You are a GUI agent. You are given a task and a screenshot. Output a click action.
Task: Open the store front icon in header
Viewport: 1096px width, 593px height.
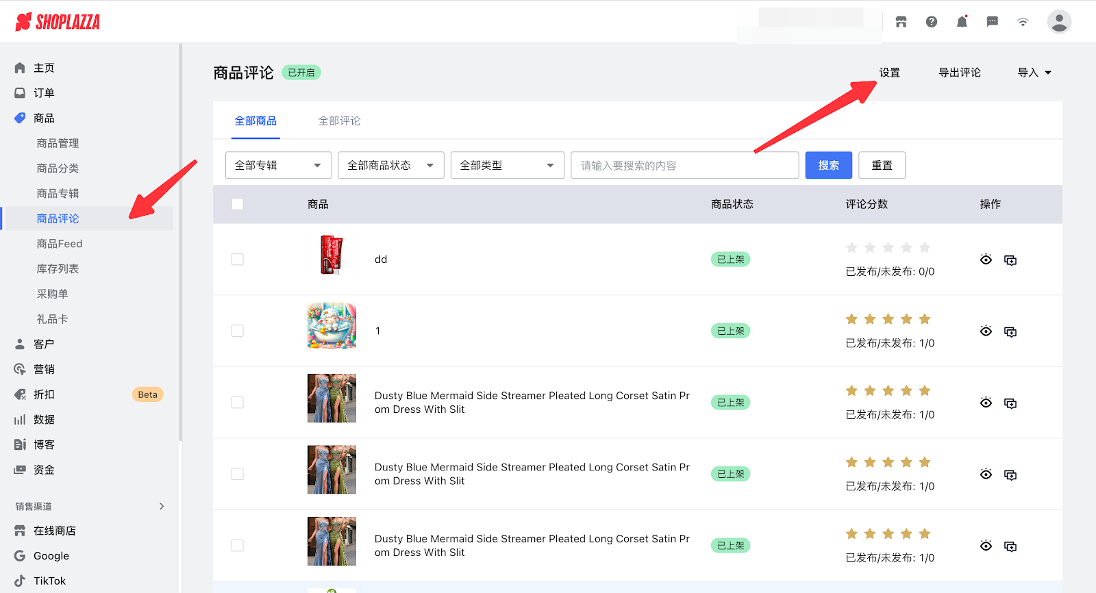901,22
